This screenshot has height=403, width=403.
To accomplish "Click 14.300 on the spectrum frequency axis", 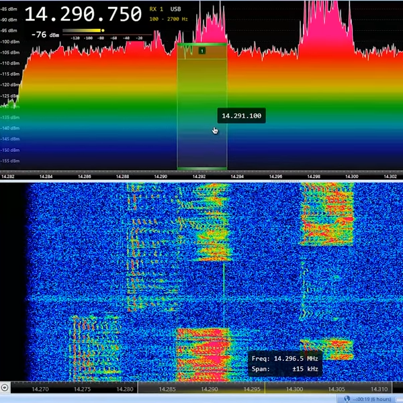I will coord(353,176).
